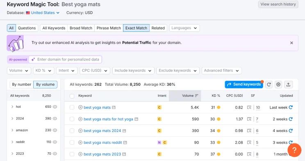
Task: Check the 'best yoga mats for hot yoga' checkbox
Action: pos(72,119)
